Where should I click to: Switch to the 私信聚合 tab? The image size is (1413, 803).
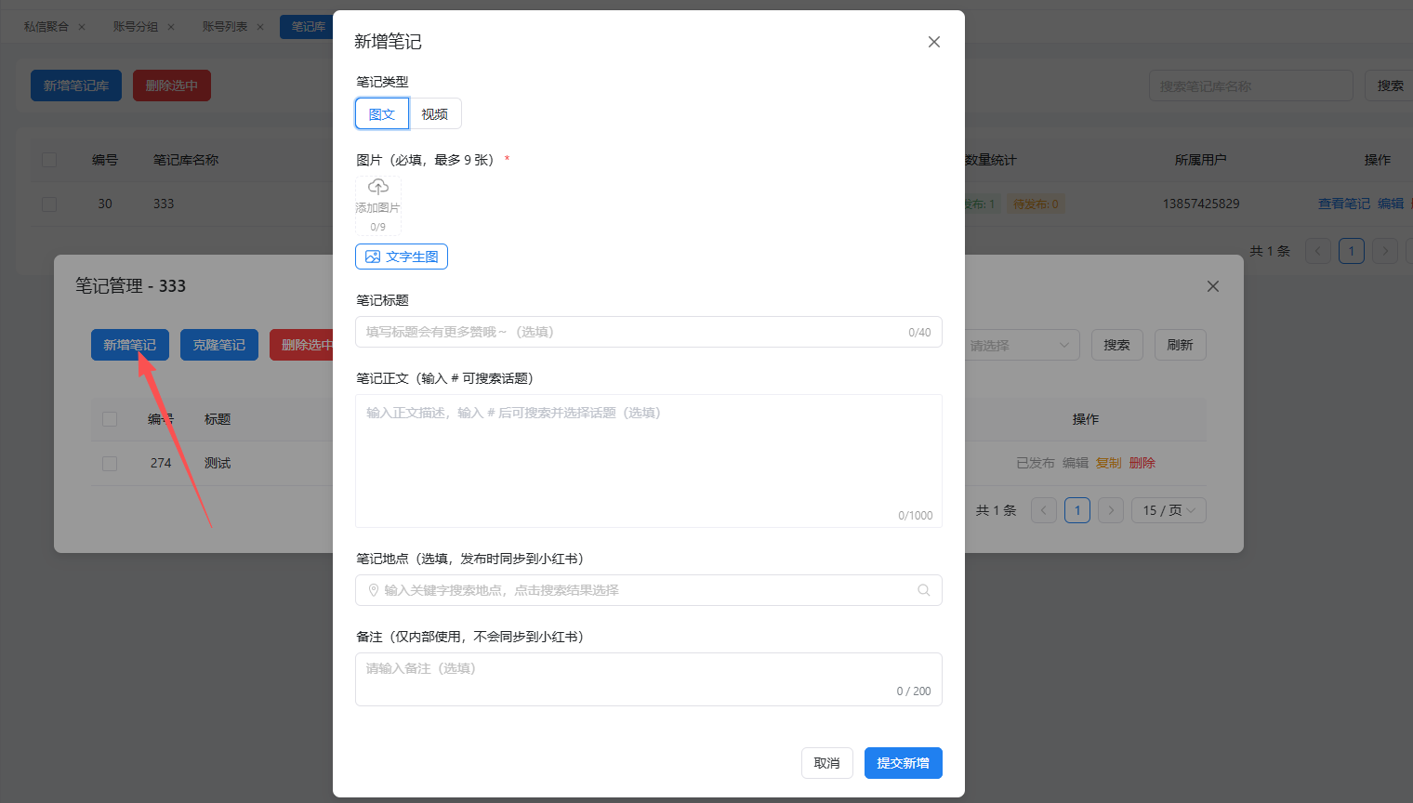pos(46,26)
